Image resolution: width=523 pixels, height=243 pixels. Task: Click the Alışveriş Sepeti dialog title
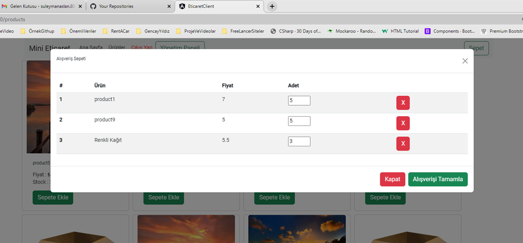[x=71, y=59]
